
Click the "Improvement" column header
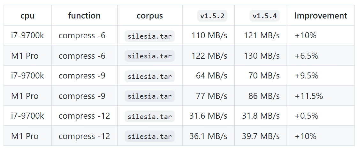pyautogui.click(x=321, y=16)
